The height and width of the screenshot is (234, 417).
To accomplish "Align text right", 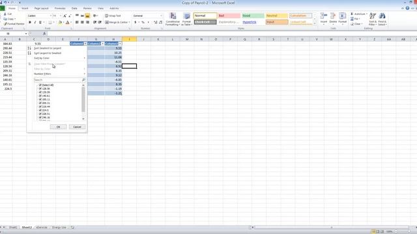I will (87, 22).
